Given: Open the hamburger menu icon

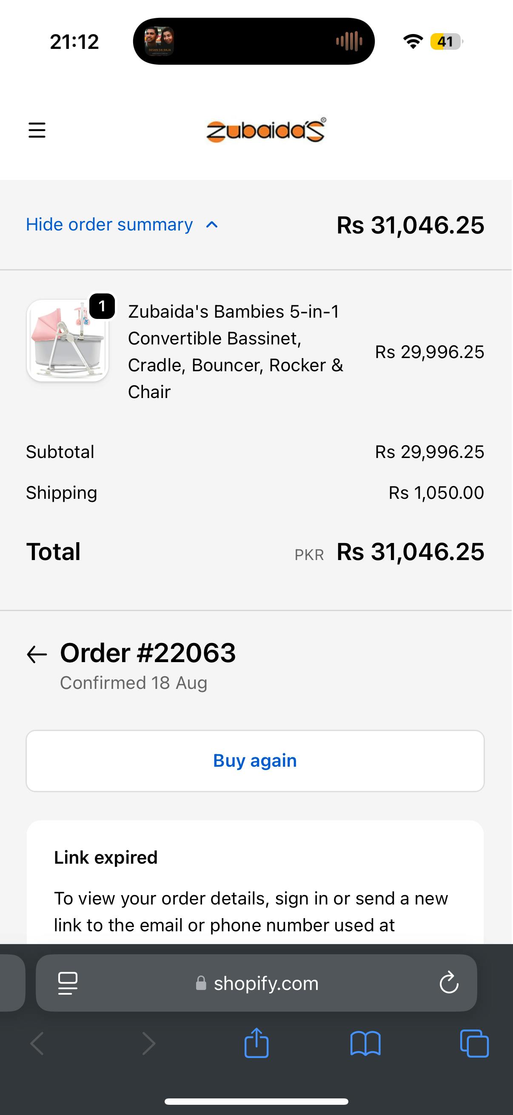Looking at the screenshot, I should 37,130.
